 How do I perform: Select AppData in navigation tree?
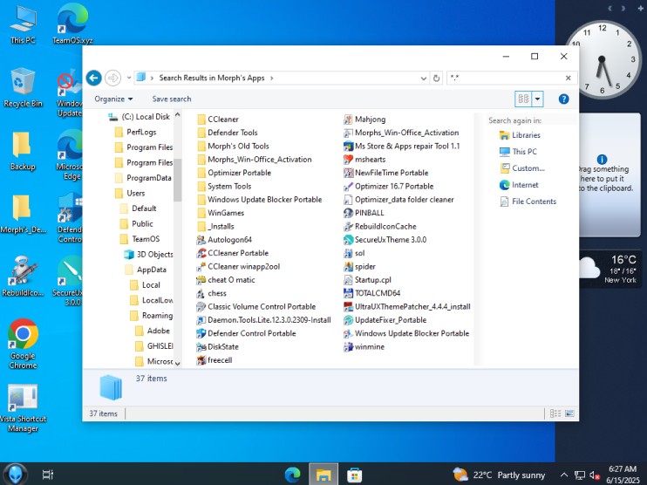tap(146, 270)
